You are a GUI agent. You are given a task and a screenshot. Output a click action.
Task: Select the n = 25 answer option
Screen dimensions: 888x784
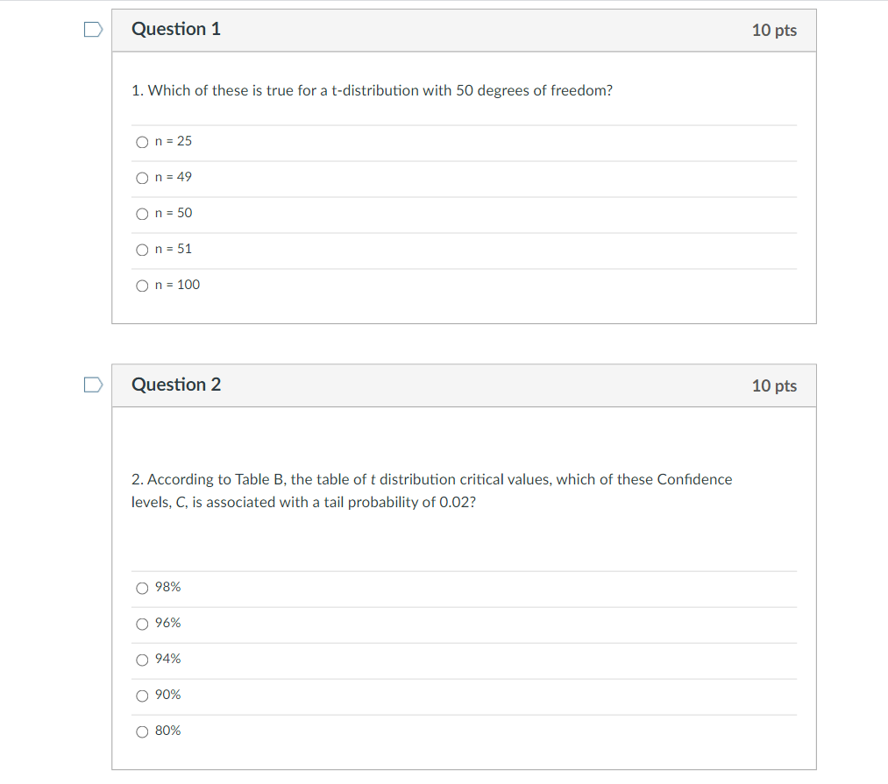click(x=142, y=141)
